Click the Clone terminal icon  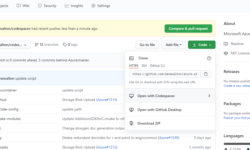coord(131,58)
